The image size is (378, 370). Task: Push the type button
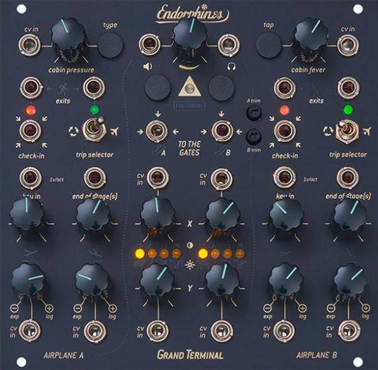[x=110, y=45]
